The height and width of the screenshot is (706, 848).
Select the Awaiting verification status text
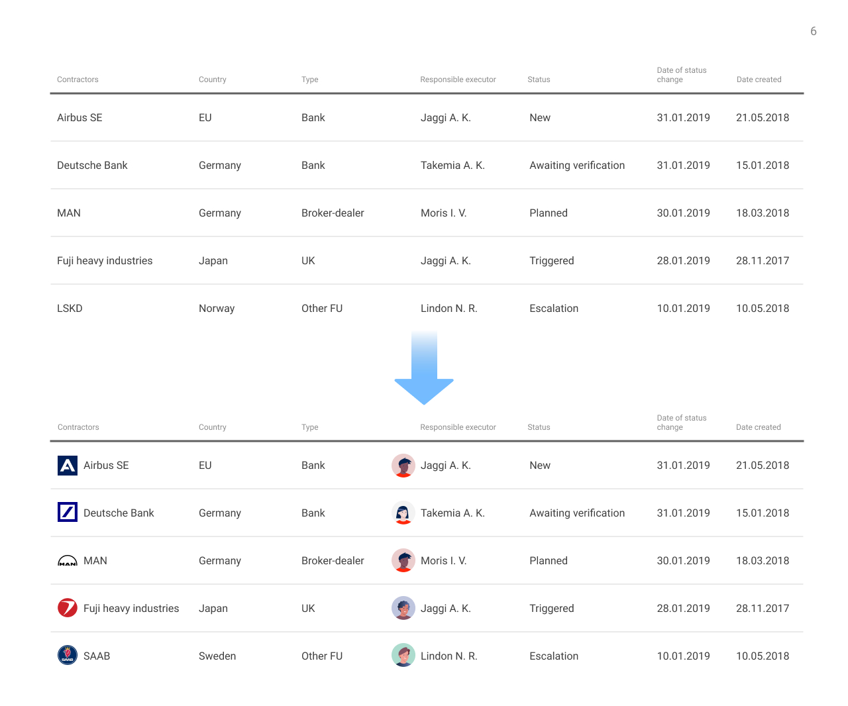click(x=577, y=165)
